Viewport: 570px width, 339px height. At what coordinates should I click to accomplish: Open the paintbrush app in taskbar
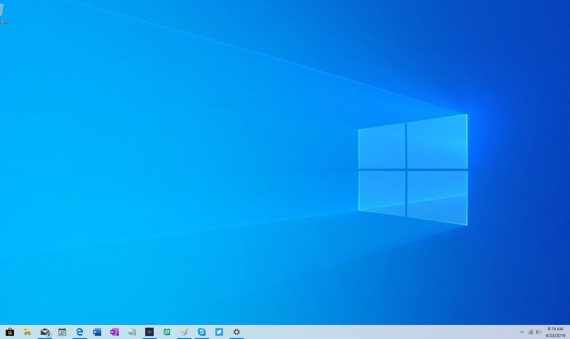185,332
